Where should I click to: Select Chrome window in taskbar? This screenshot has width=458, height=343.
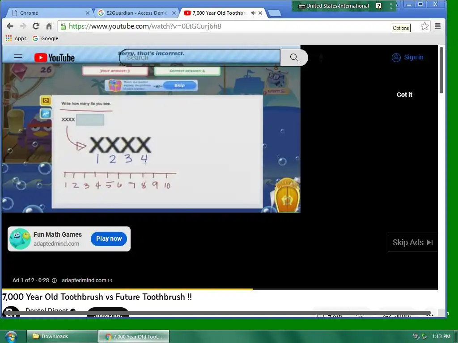click(x=134, y=336)
